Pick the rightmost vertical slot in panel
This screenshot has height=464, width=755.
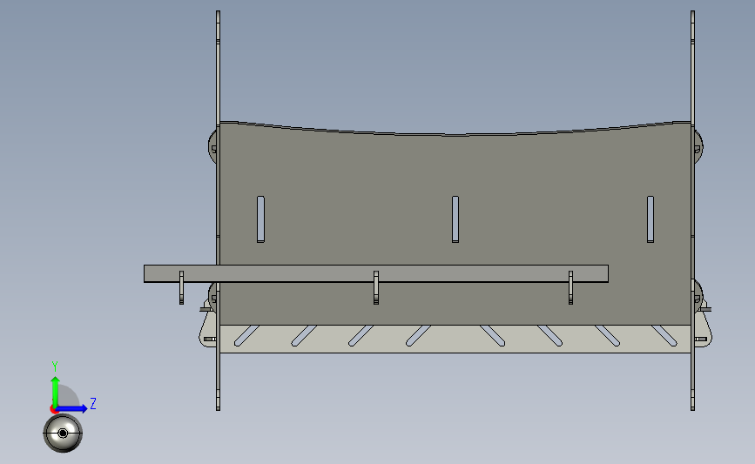coord(650,219)
